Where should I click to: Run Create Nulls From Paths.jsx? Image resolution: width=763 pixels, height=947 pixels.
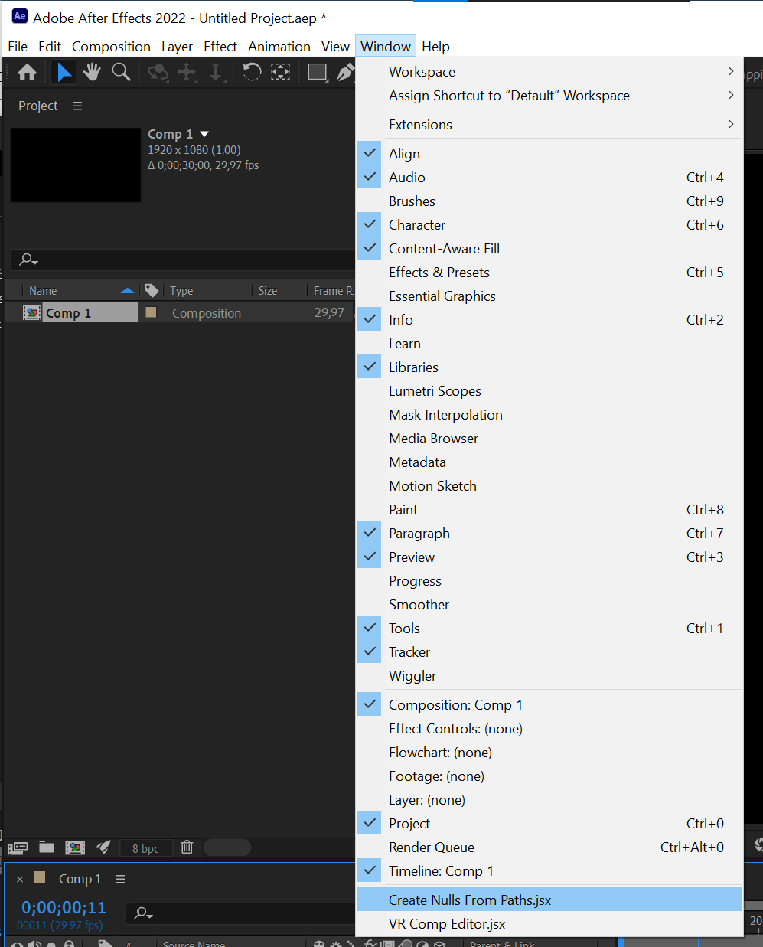point(549,900)
